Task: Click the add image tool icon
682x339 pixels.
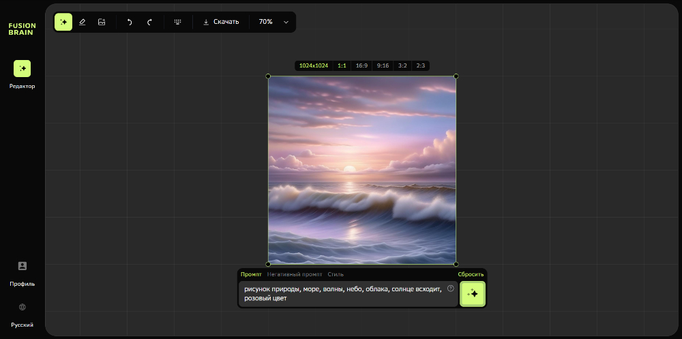Action: (102, 22)
